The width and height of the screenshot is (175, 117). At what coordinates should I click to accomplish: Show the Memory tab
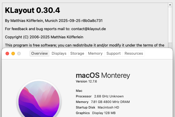95,54
